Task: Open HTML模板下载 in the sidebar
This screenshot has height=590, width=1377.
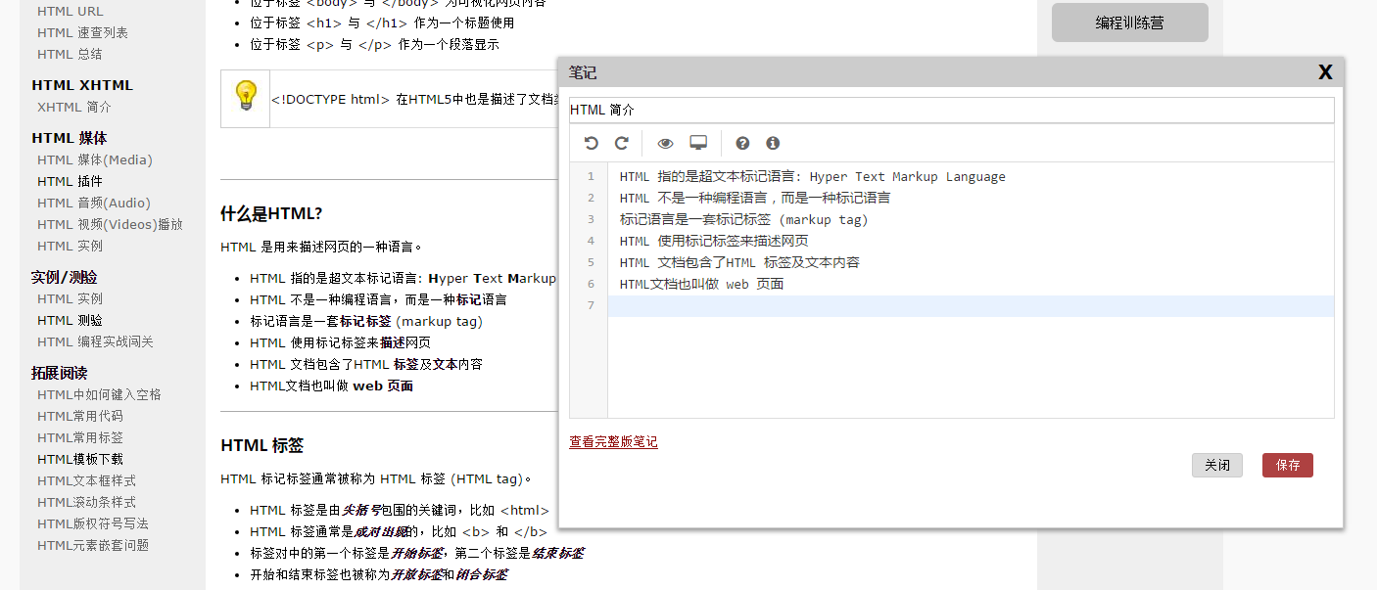Action: coord(80,459)
